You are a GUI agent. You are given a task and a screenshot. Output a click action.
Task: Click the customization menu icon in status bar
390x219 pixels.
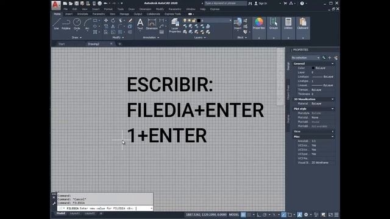pyautogui.click(x=336, y=215)
